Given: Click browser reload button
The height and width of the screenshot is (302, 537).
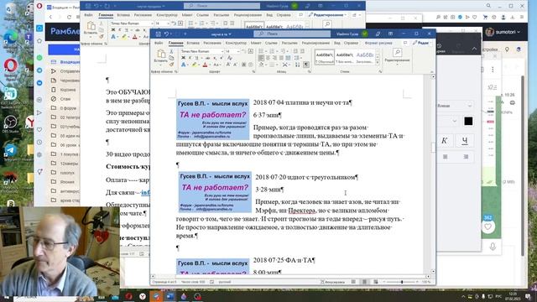Looking at the screenshot, I should (x=69, y=17).
